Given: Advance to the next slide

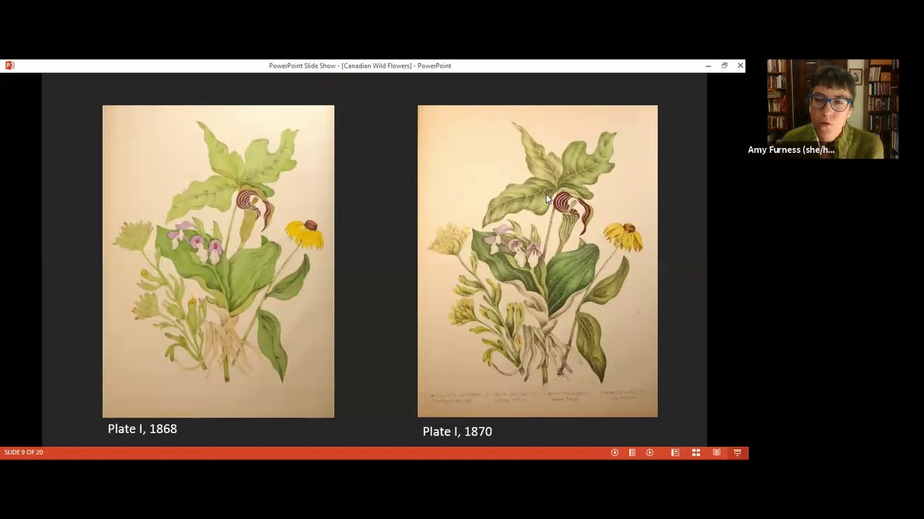Looking at the screenshot, I should 650,453.
